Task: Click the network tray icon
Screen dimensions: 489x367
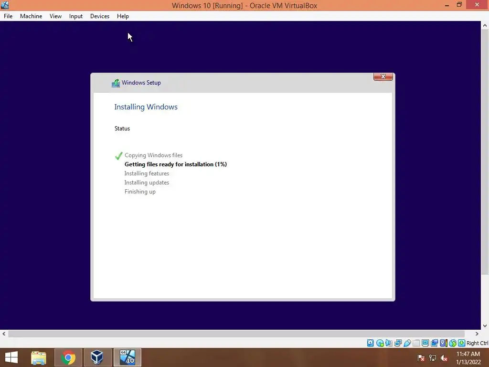Action: tap(433, 357)
